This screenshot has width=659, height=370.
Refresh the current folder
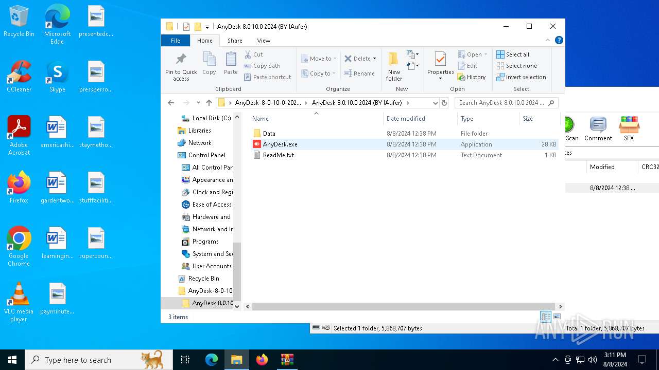tap(445, 103)
